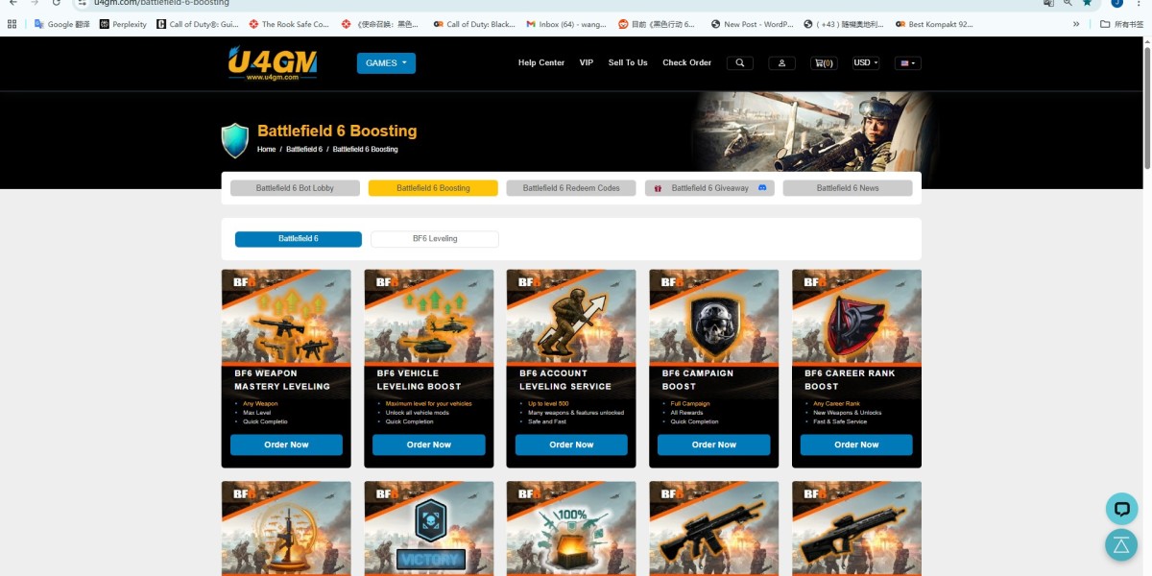1152x576 pixels.
Task: Click the gift icon on Battlefield 6 Giveaway
Action: click(x=657, y=187)
